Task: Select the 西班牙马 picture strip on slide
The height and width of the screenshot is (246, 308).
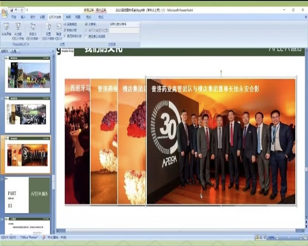Action: click(78, 141)
